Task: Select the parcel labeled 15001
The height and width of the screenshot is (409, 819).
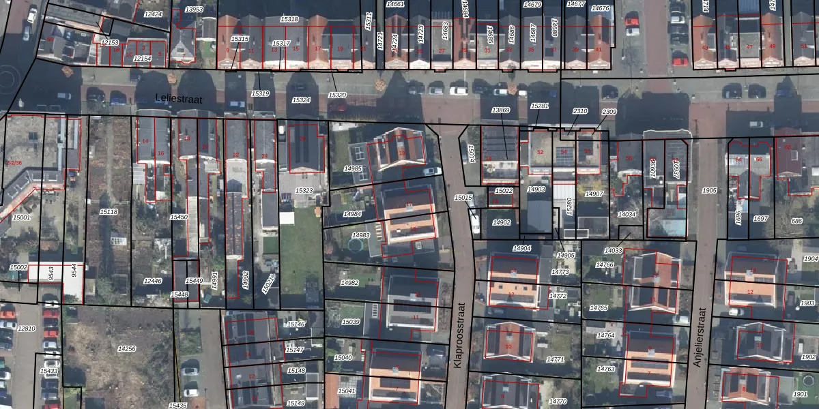Action: [x=21, y=217]
